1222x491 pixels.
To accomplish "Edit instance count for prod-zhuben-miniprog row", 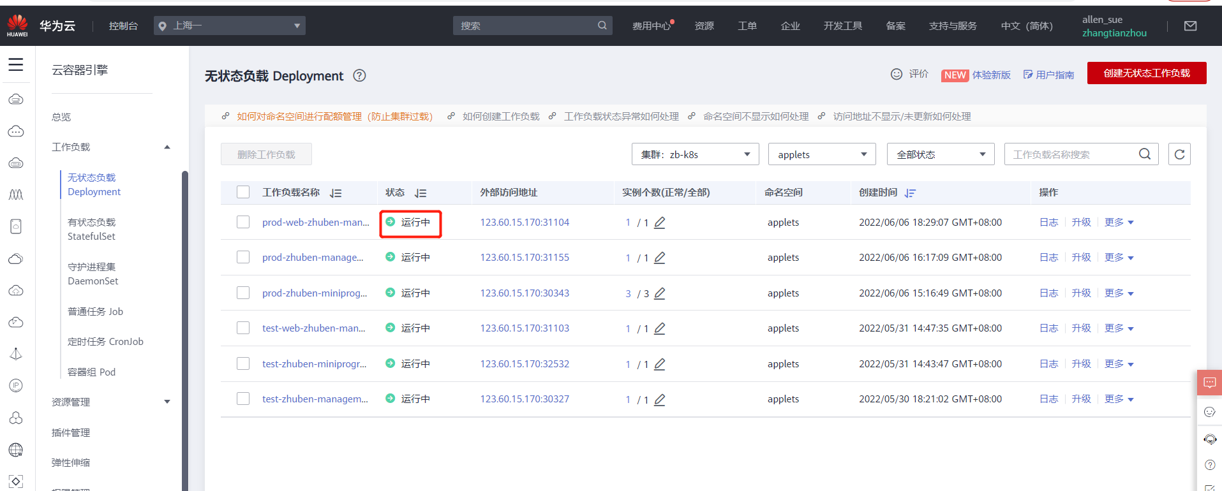I will pos(660,293).
